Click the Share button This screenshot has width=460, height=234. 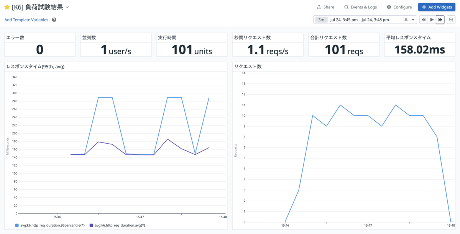[x=325, y=7]
